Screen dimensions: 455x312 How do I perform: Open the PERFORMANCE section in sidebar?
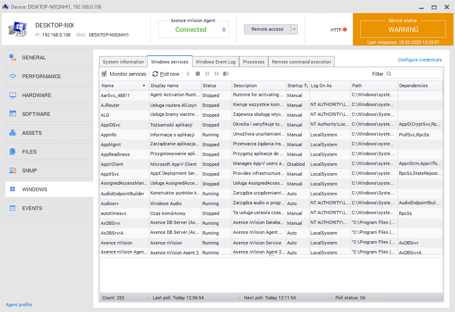coord(41,77)
